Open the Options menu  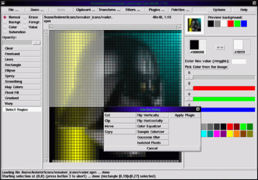(x=219, y=10)
